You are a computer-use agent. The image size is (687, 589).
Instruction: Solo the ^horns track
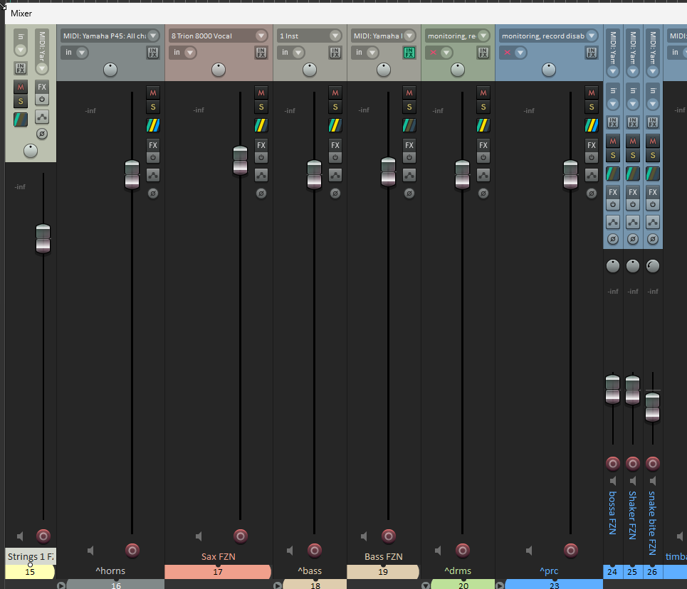[153, 107]
